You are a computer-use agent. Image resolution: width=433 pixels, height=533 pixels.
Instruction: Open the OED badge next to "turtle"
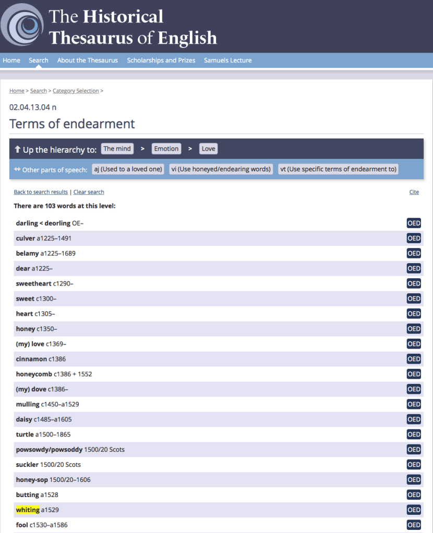414,434
